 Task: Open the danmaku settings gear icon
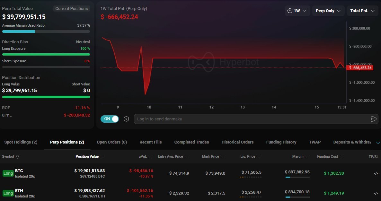pyautogui.click(x=126, y=119)
